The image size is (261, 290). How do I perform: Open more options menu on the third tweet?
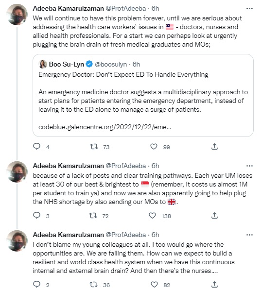(x=249, y=235)
